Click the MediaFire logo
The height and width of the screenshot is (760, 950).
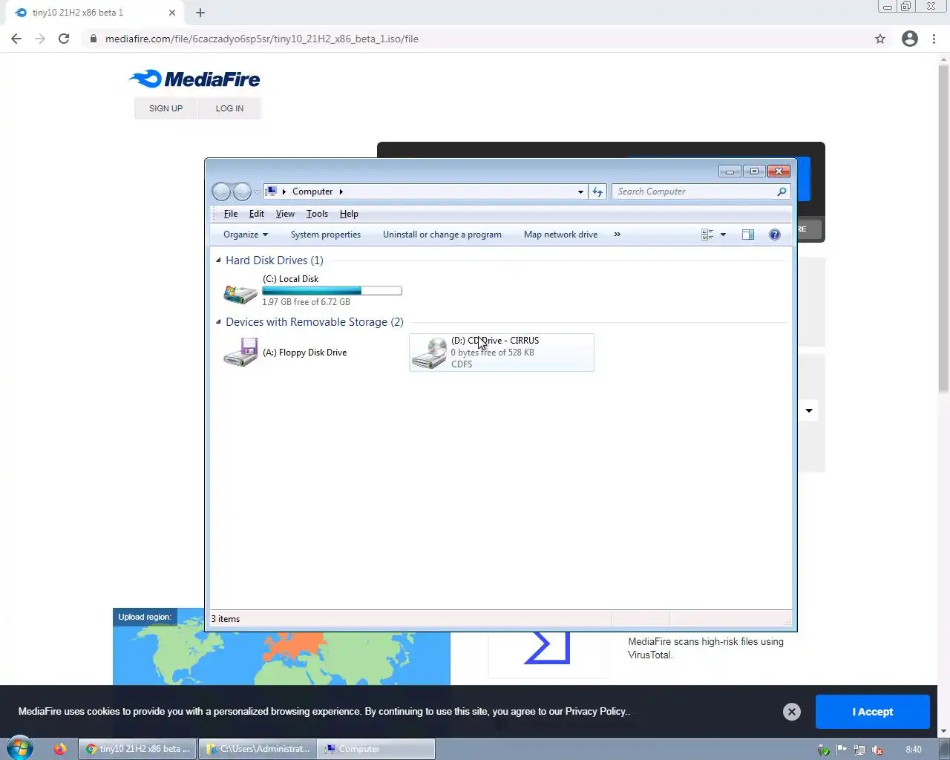(194, 79)
